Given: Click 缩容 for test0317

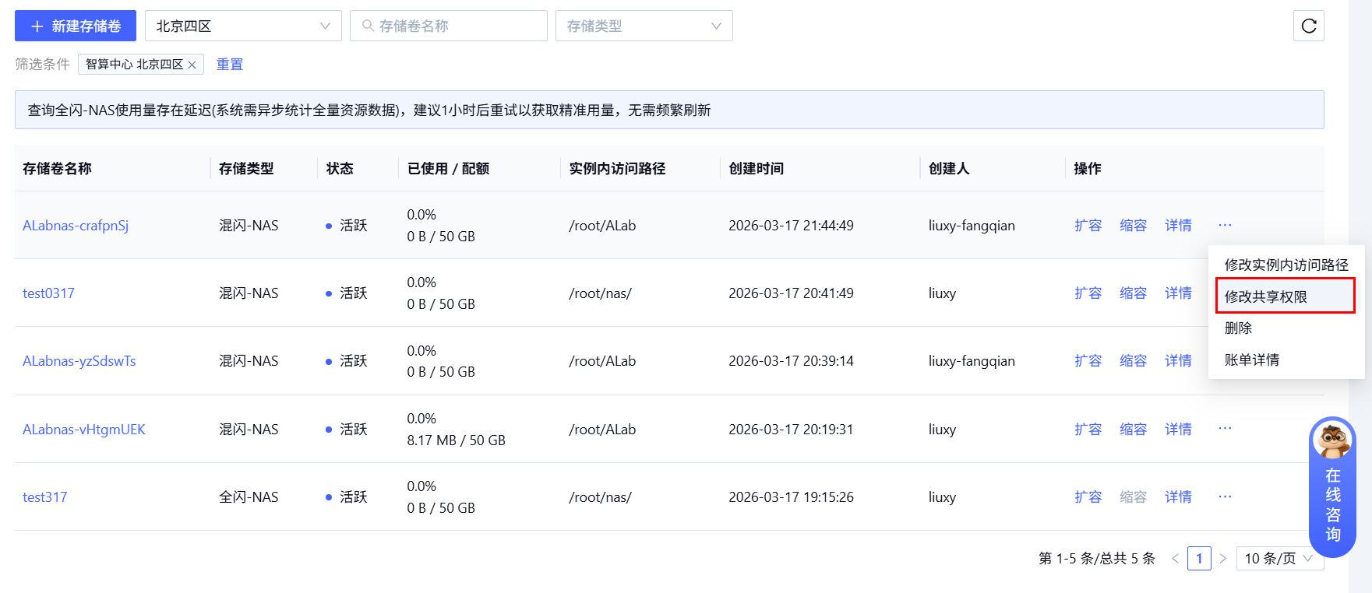Looking at the screenshot, I should [1133, 293].
